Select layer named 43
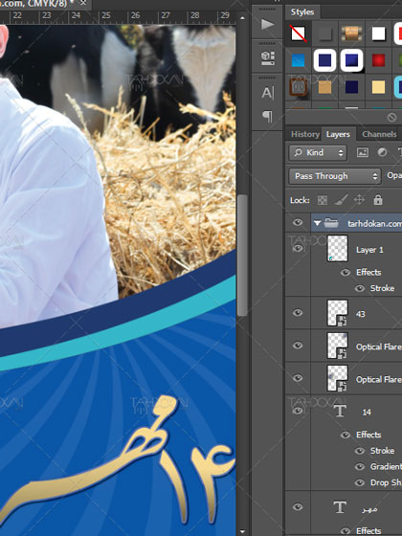402x536 pixels. (x=361, y=314)
